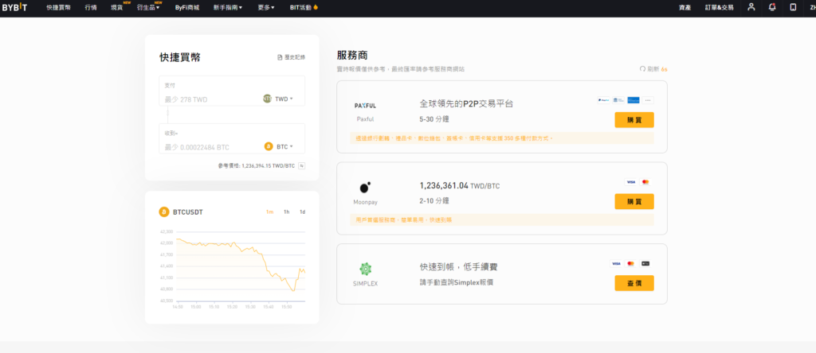Click the history record document icon
The height and width of the screenshot is (353, 816).
[280, 57]
